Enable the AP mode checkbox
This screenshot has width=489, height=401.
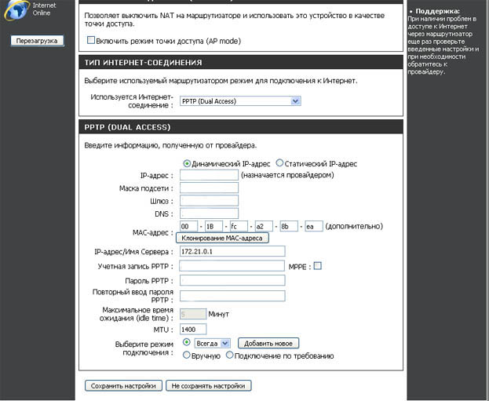91,40
